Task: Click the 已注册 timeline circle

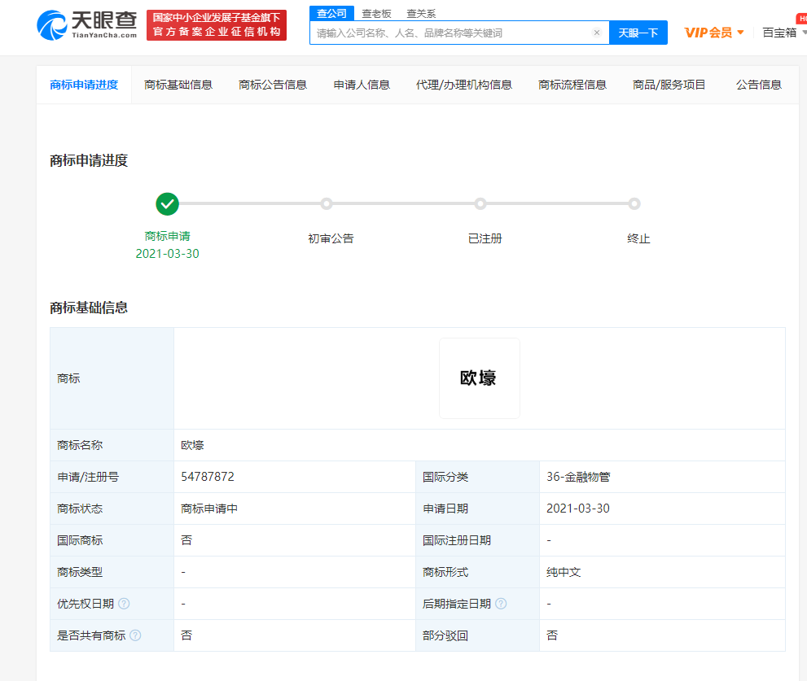Action: (480, 203)
